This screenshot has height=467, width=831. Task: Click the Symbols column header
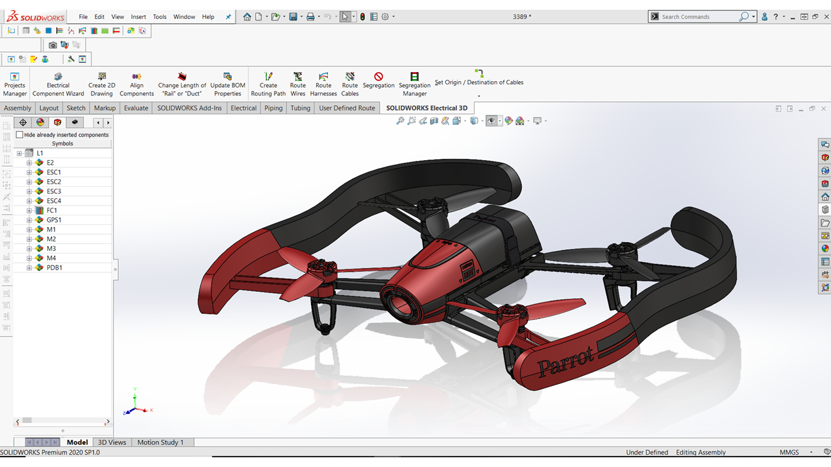pyautogui.click(x=63, y=143)
